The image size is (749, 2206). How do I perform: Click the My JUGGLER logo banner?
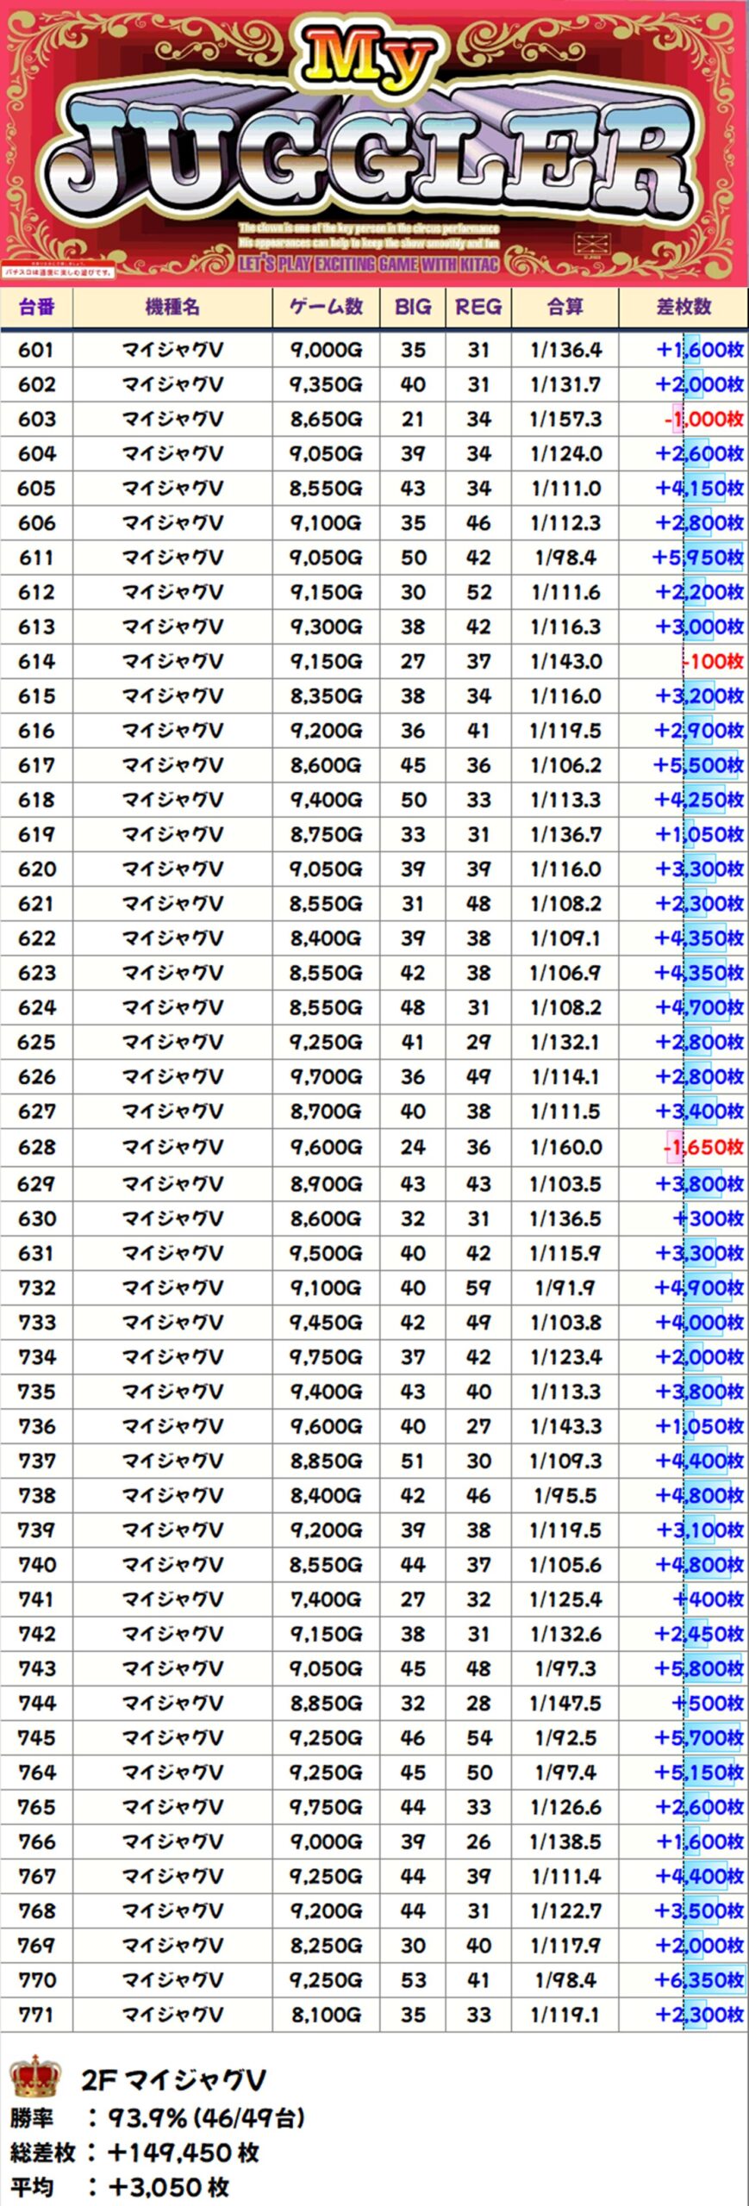coord(374,142)
